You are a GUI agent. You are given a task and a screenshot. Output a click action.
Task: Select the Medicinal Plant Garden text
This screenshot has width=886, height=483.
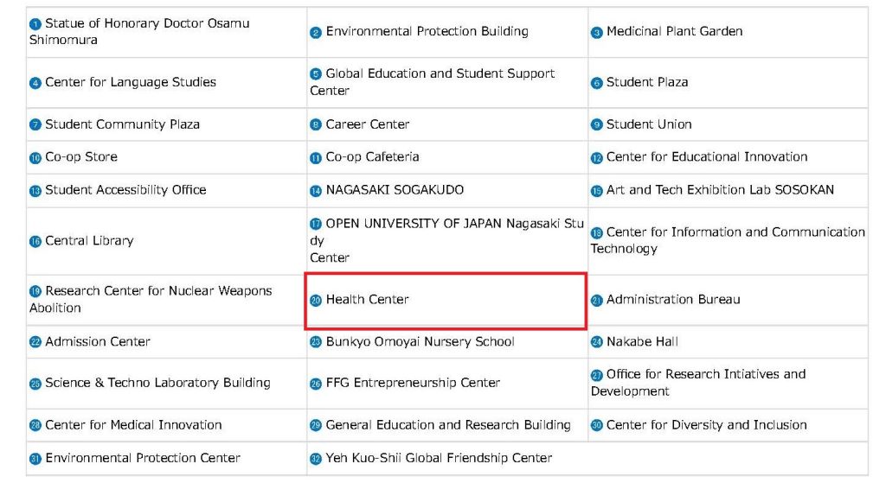pos(675,32)
